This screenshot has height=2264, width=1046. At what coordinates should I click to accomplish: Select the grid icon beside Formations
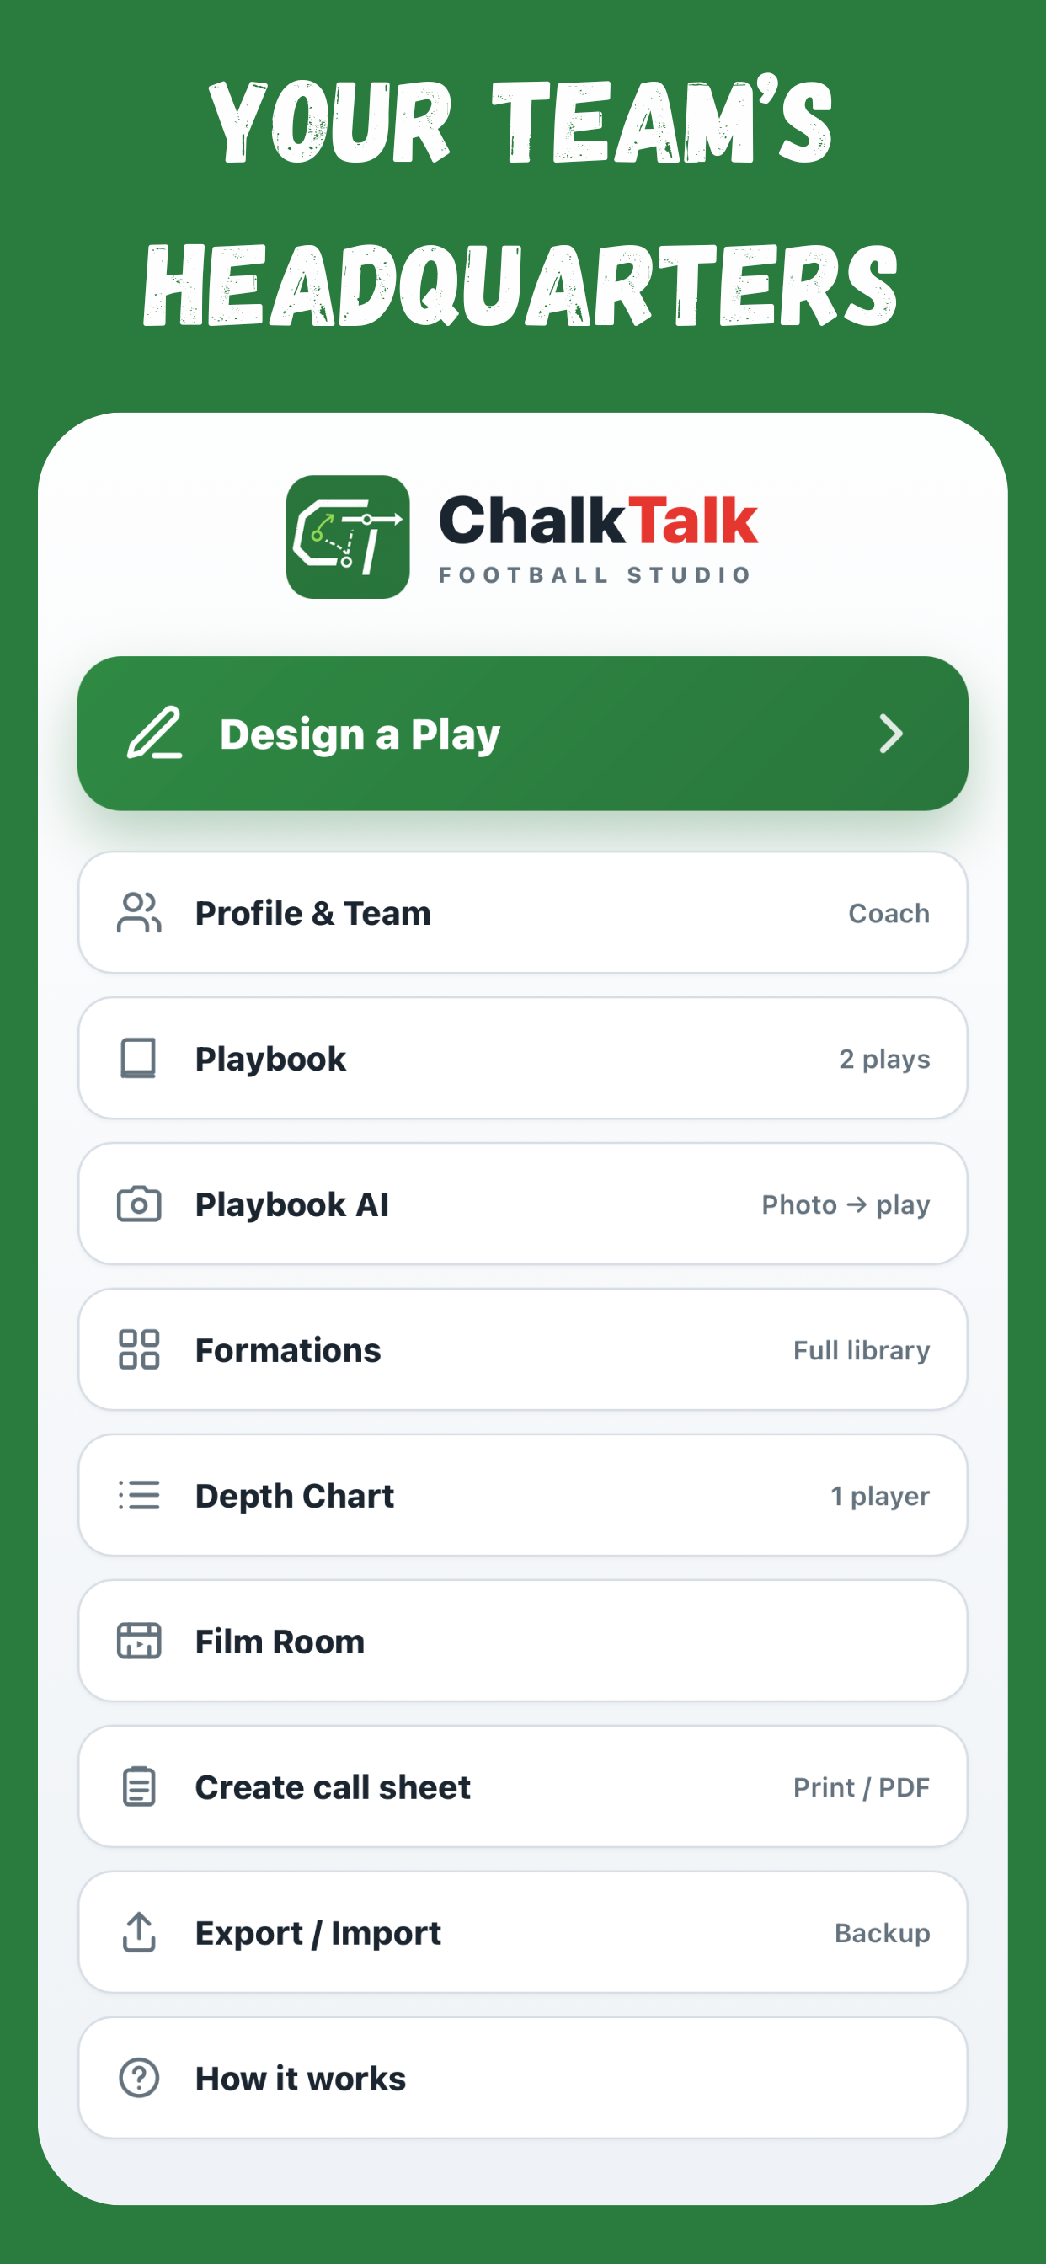click(139, 1350)
